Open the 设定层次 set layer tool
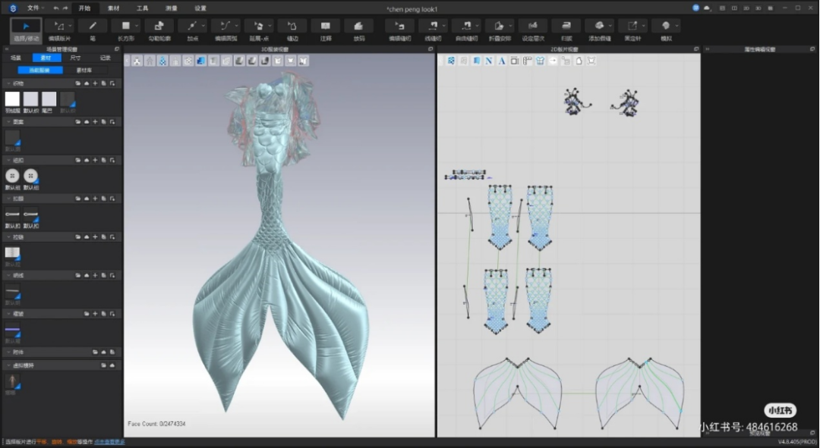 coord(533,30)
